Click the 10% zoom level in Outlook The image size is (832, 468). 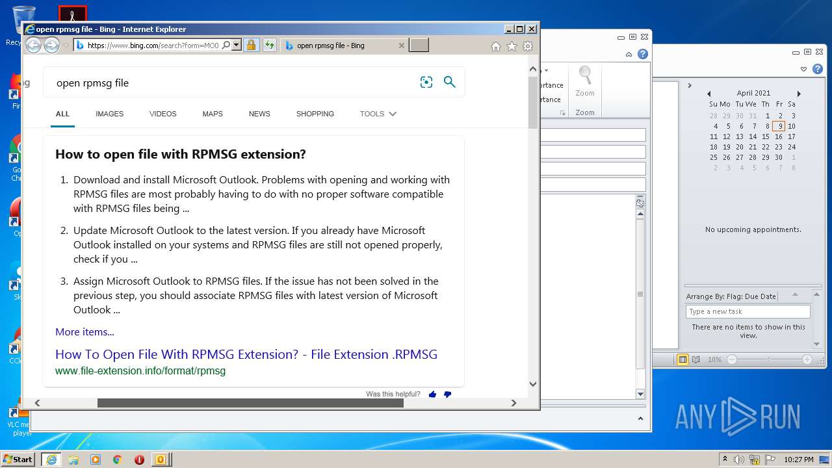point(714,359)
